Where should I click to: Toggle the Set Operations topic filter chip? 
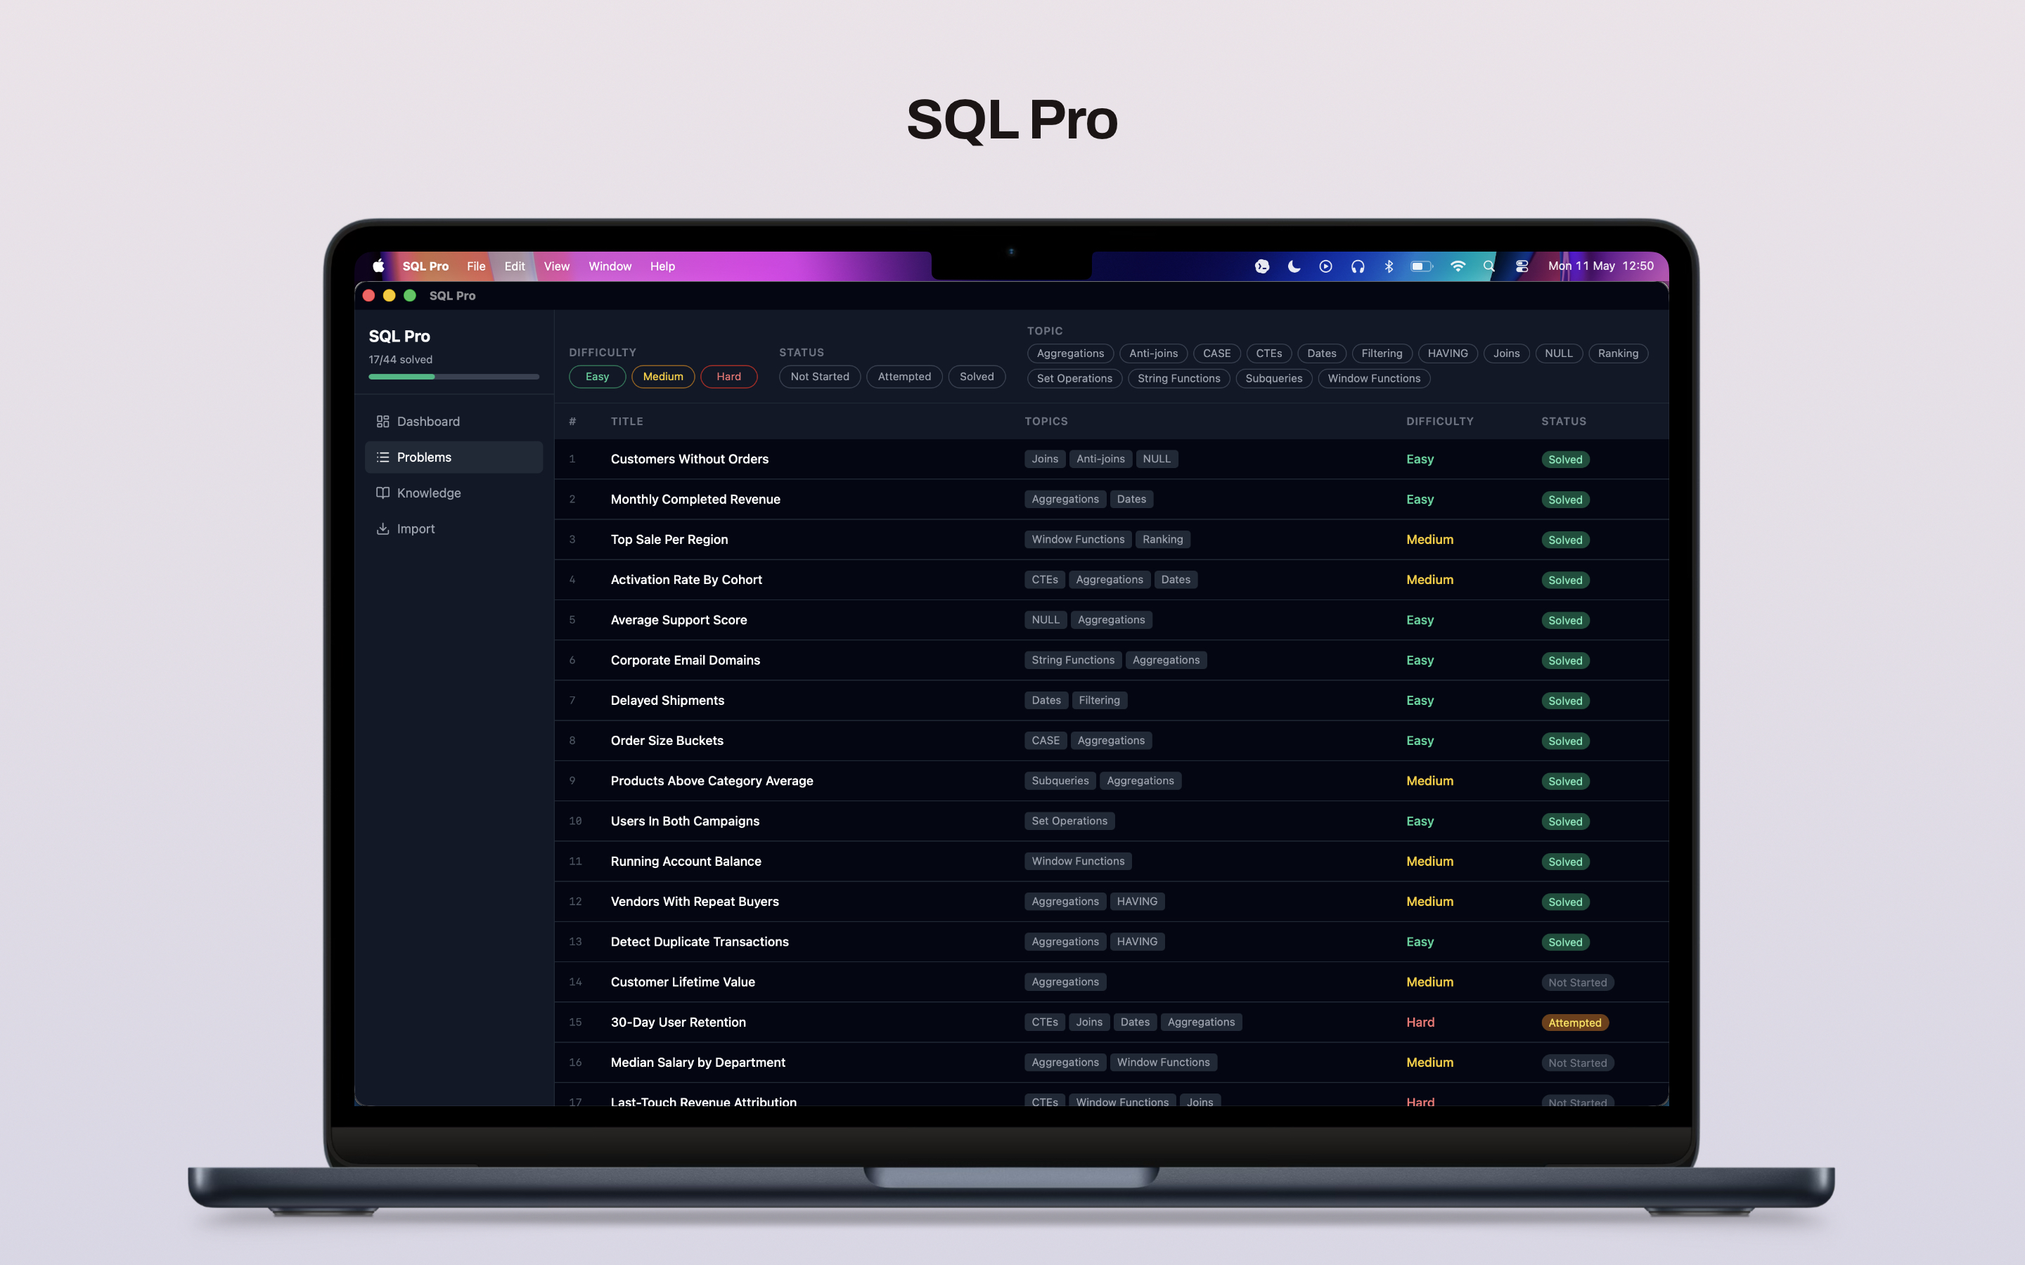click(x=1074, y=378)
